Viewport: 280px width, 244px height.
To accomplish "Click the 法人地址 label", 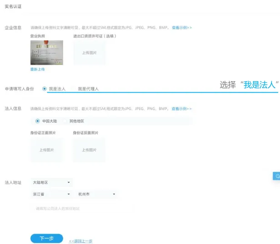I will coord(13,182).
